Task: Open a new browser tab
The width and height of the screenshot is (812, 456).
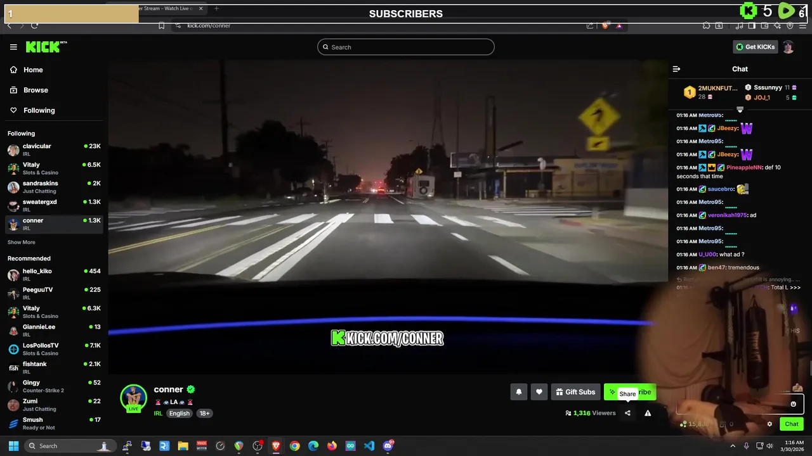Action: (216, 8)
